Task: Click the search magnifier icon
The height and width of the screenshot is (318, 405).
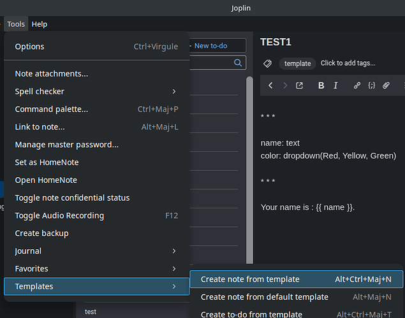Action: point(238,62)
